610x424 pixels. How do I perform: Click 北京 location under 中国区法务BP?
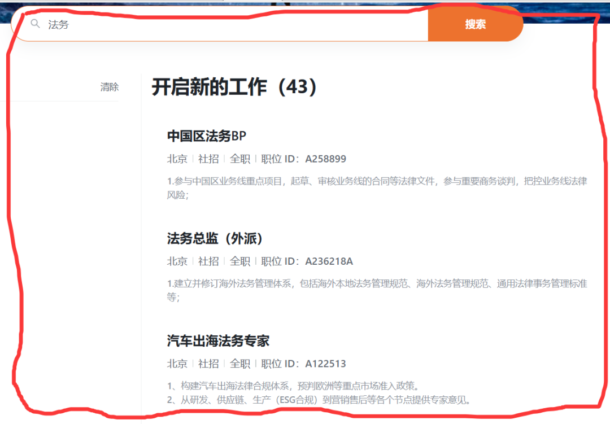tap(177, 159)
